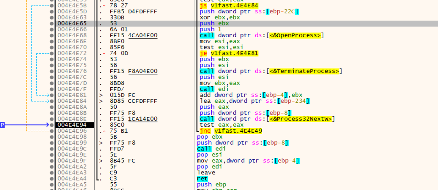
Task: Click the "P" breakpoint indicator in left margin
Action: pyautogui.click(x=2, y=125)
